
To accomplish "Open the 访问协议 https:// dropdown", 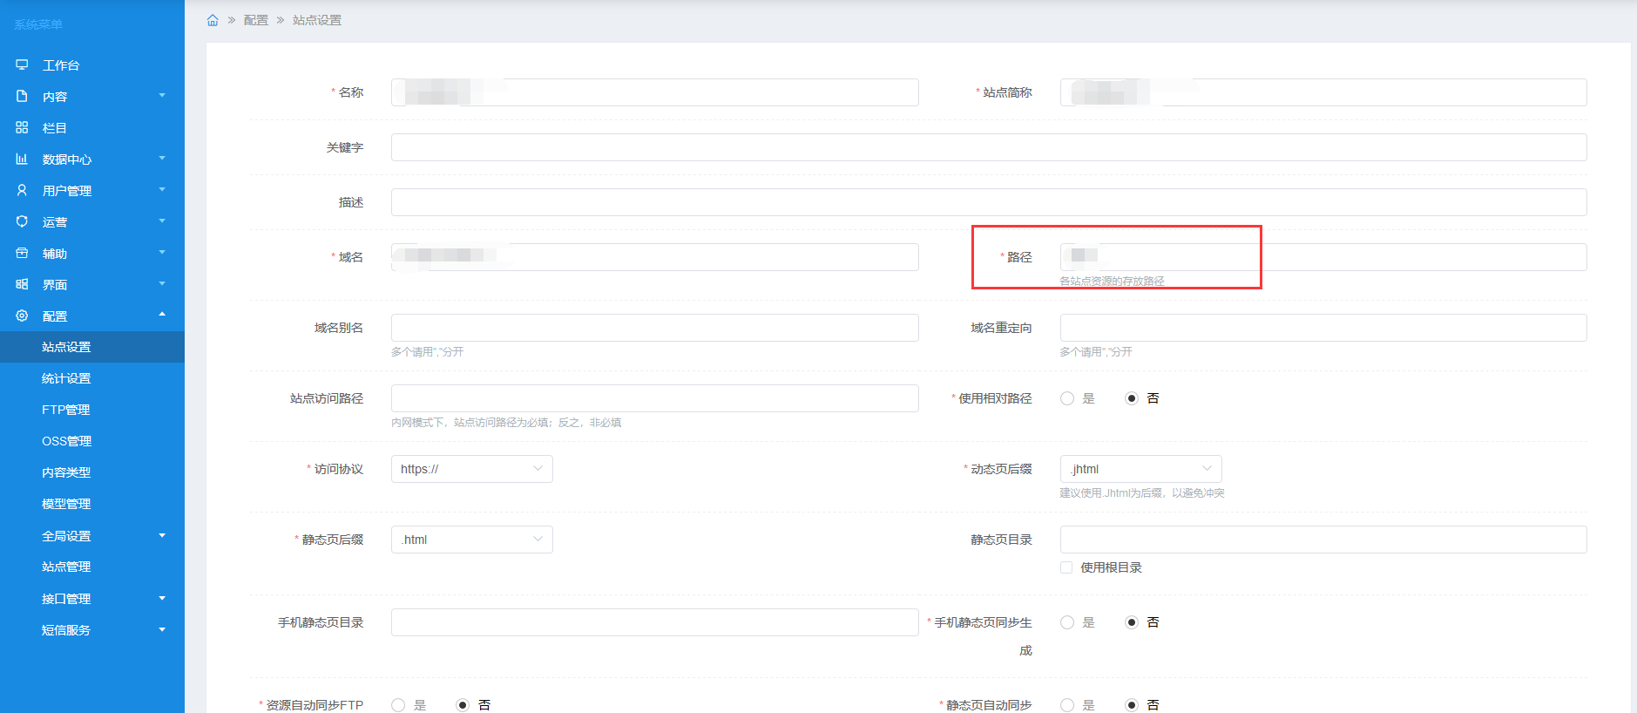I will pyautogui.click(x=471, y=469).
